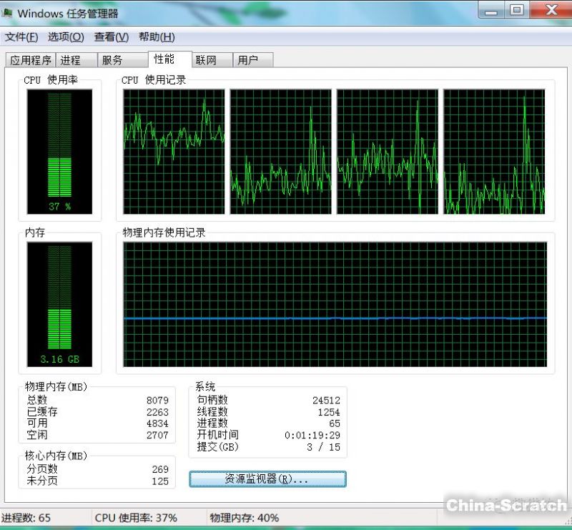Click the 资源监视器(R)... button
Screen dimensions: 572x530
267,479
